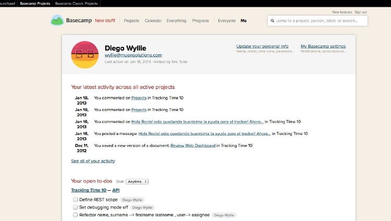Check the Define REST scope to-do
Viewport: 391px width, 221px height.
point(75,200)
